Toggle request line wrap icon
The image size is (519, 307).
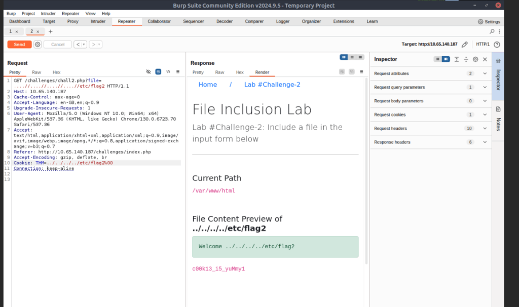(158, 71)
